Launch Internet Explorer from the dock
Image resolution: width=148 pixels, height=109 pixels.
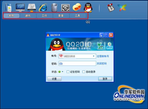pyautogui.click(x=43, y=8)
